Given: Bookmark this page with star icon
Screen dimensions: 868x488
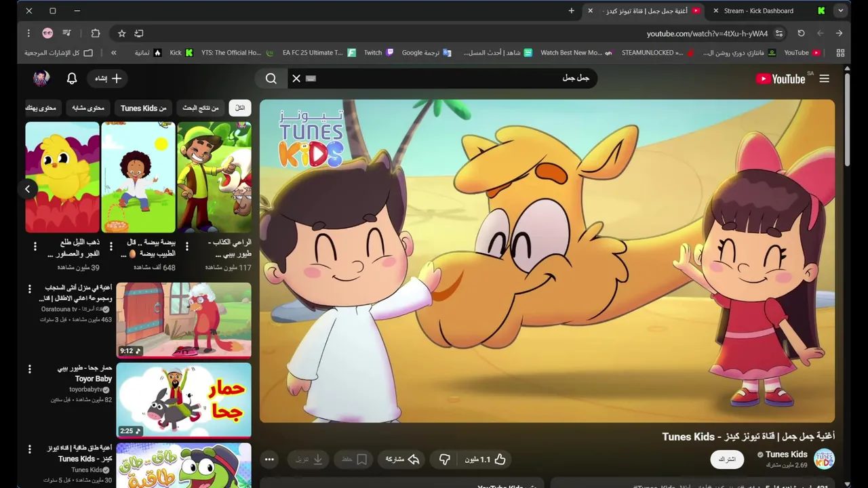Looking at the screenshot, I should click(x=121, y=33).
